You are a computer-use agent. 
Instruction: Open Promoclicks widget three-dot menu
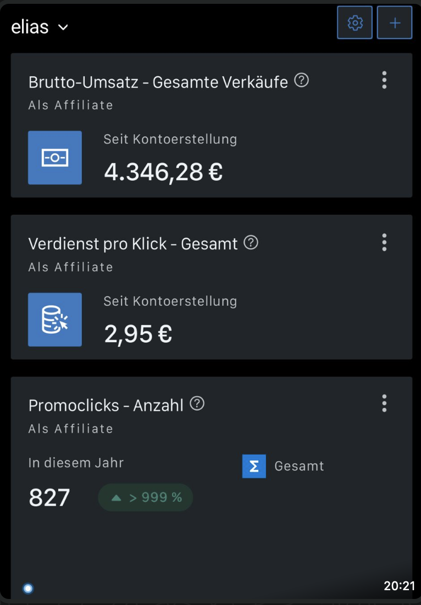[384, 404]
